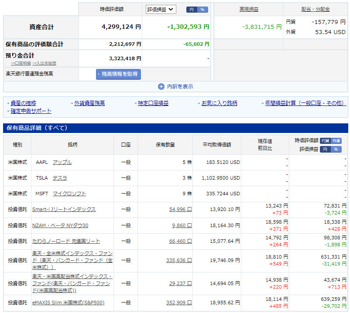Toggle 外貨 for 時価評価額 in holdings table
Image resolution: width=350 pixels, height=313 pixels.
(336, 141)
